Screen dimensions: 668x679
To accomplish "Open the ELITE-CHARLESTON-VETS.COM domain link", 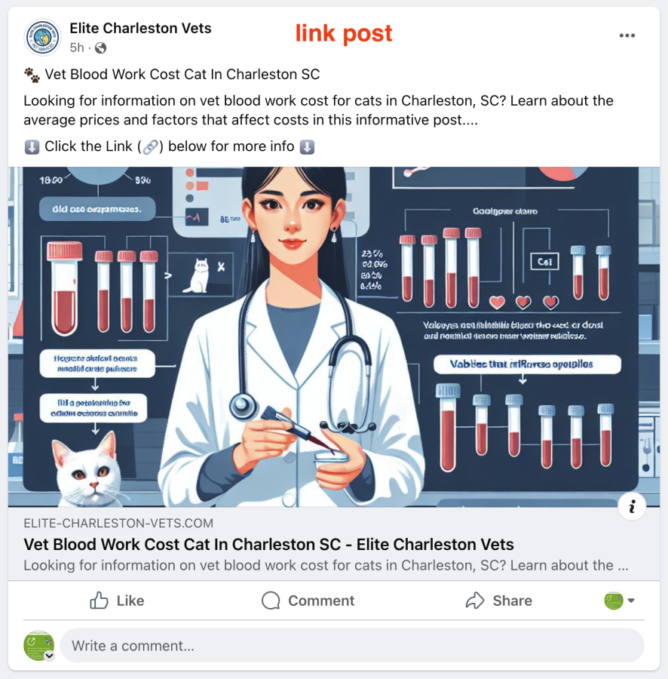I will [118, 523].
